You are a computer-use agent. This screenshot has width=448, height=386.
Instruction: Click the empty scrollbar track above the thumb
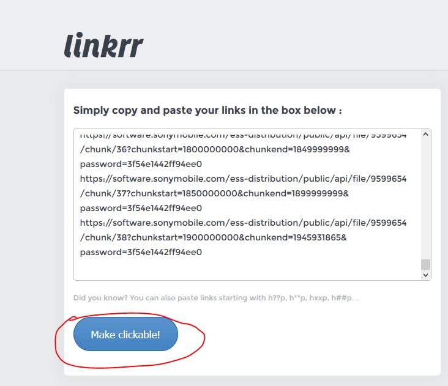point(425,199)
